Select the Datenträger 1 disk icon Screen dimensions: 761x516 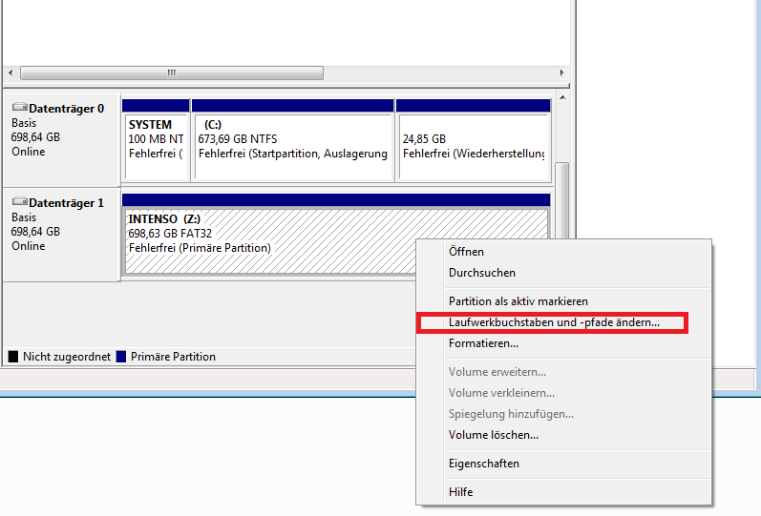pyautogui.click(x=19, y=201)
